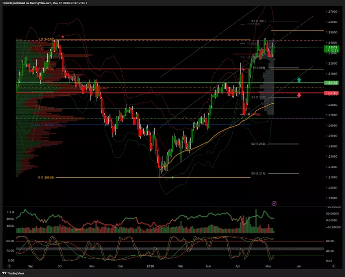Click the 80.00 level on oscillator scale
The height and width of the screenshot is (277, 345).
tap(330, 241)
